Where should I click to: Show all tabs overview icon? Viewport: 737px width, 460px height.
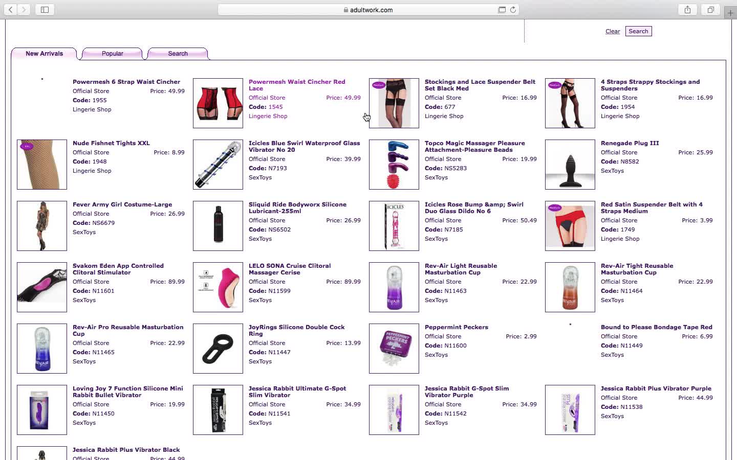click(711, 10)
